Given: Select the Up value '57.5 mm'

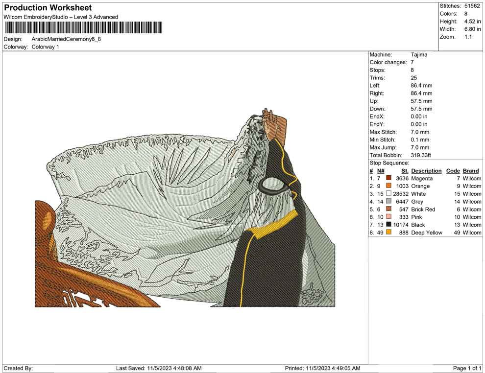Looking at the screenshot, I should pos(422,101).
